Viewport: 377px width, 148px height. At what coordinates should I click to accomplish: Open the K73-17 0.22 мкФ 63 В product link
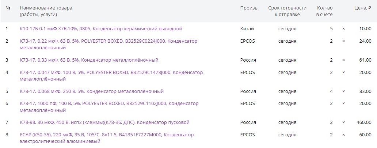tap(108, 41)
